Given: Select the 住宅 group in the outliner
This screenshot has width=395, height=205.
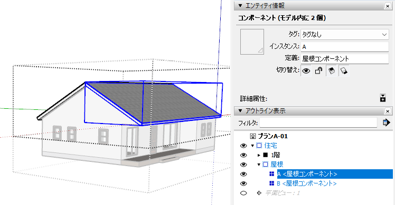Looking at the screenshot, I should pos(270,146).
